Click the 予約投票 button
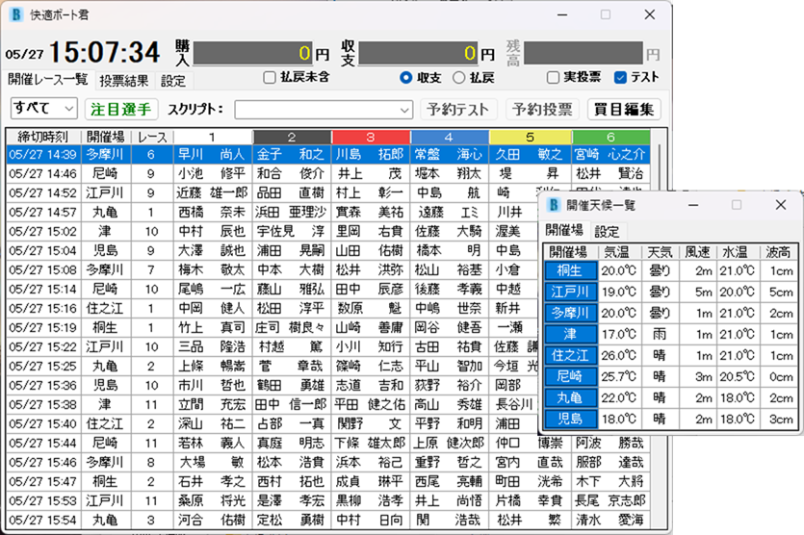This screenshot has width=804, height=535. [x=542, y=109]
